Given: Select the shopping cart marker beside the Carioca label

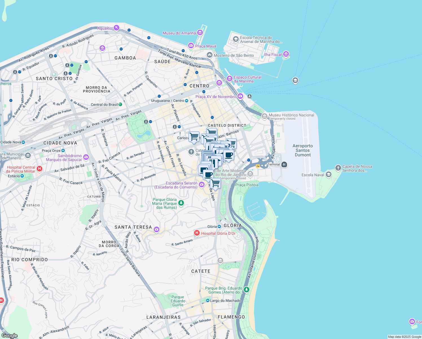Looking at the screenshot, I should [x=194, y=137].
